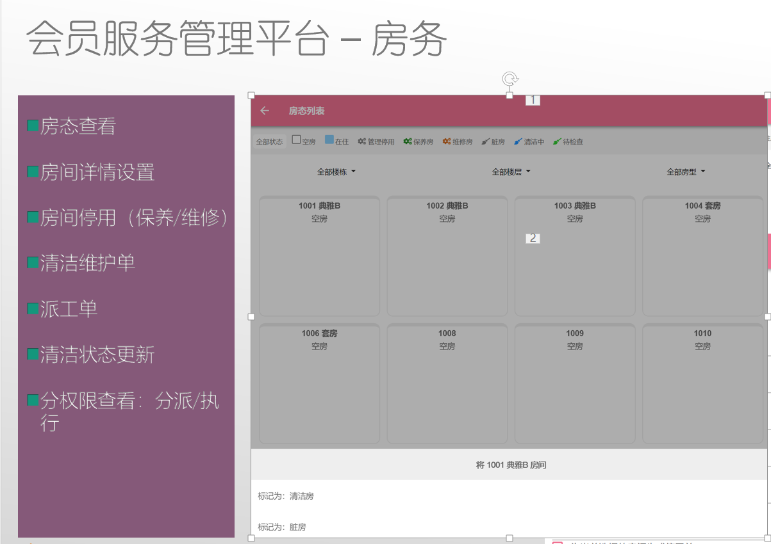
Task: Select the blue 清洁中 broom icon
Action: 518,141
